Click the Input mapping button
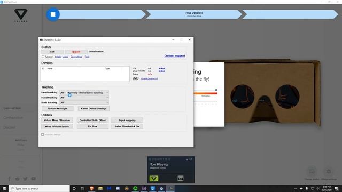 127,120
